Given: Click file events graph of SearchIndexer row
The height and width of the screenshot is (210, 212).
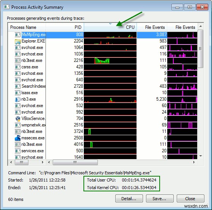Looking at the screenshot, I should click(x=182, y=87).
